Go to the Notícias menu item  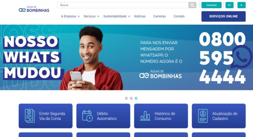click(x=140, y=16)
